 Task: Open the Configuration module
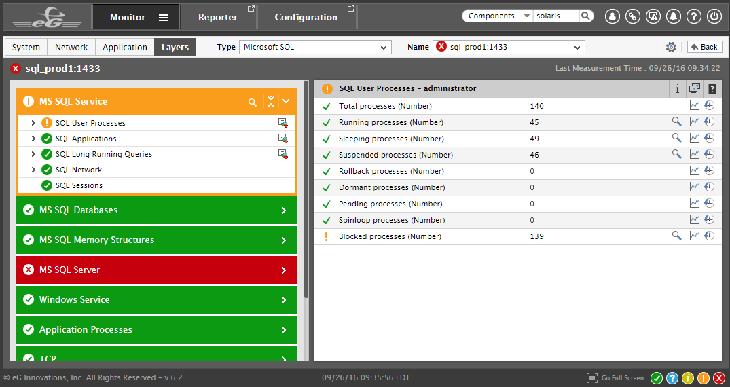pyautogui.click(x=306, y=17)
